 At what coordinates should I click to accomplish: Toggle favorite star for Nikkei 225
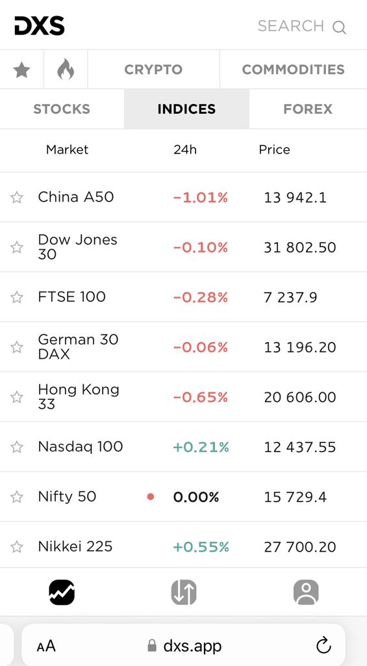pyautogui.click(x=17, y=546)
